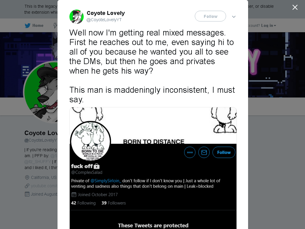Open the Moments lightning bolt icon

[55, 26]
